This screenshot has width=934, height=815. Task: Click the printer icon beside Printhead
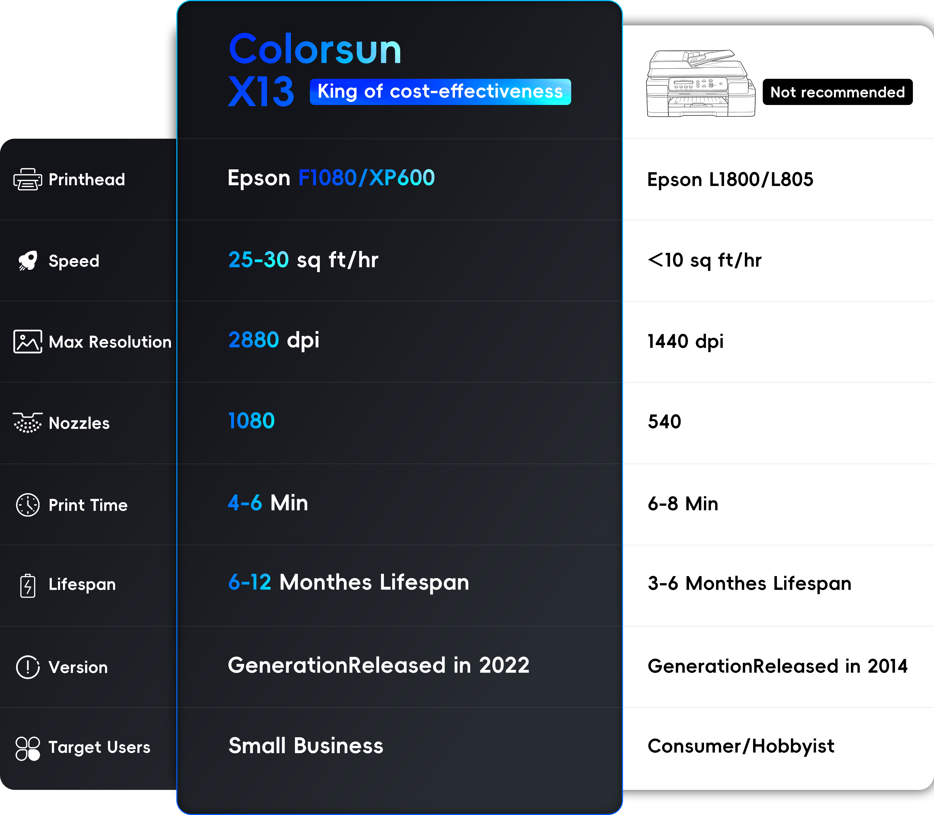(x=28, y=179)
